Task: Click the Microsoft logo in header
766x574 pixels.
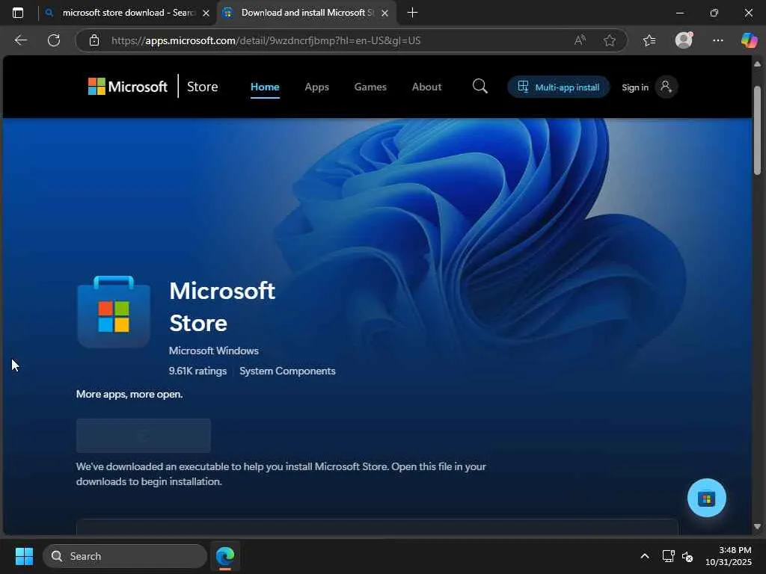Action: tap(127, 87)
